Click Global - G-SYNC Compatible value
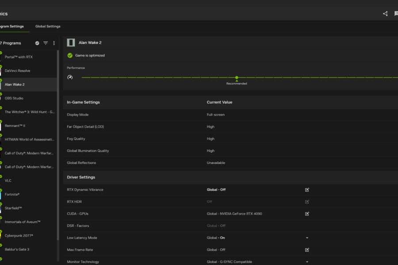398x265 pixels. point(229,262)
